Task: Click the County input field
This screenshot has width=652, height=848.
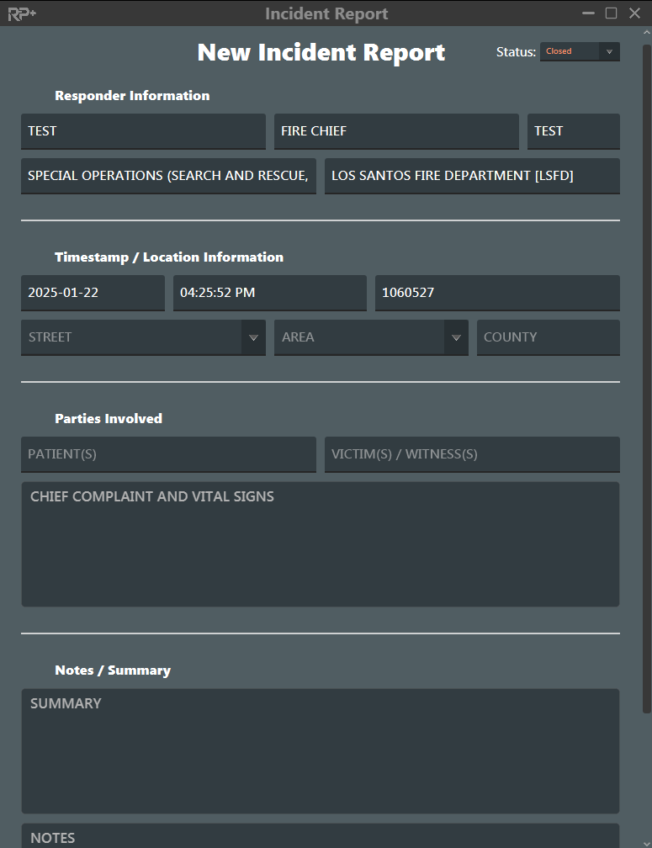Action: click(548, 337)
